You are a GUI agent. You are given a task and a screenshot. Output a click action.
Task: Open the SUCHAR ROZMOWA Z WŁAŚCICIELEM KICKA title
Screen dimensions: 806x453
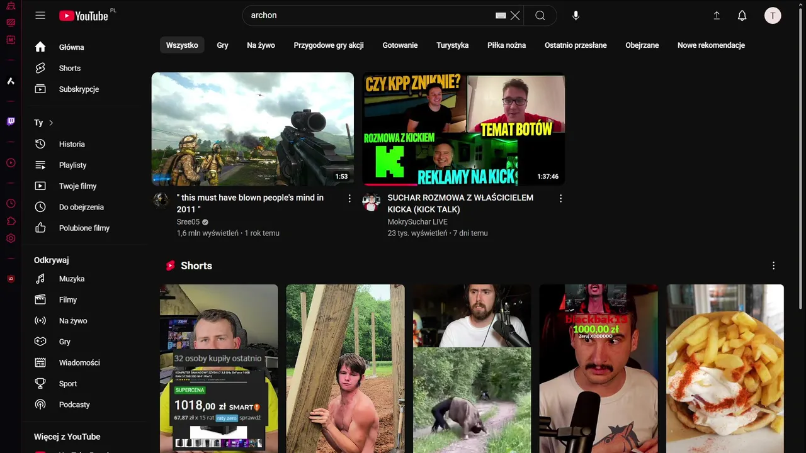coord(460,203)
